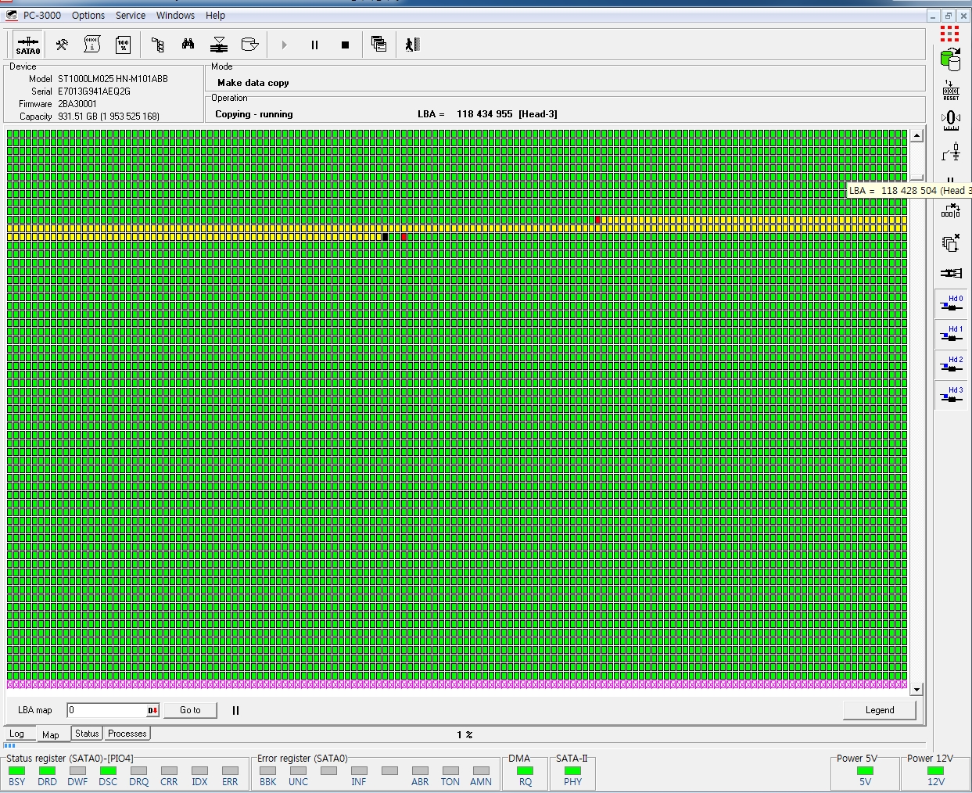Screen dimensions: 972x793
Task: Toggle Hd 3 head selector
Action: 951,395
